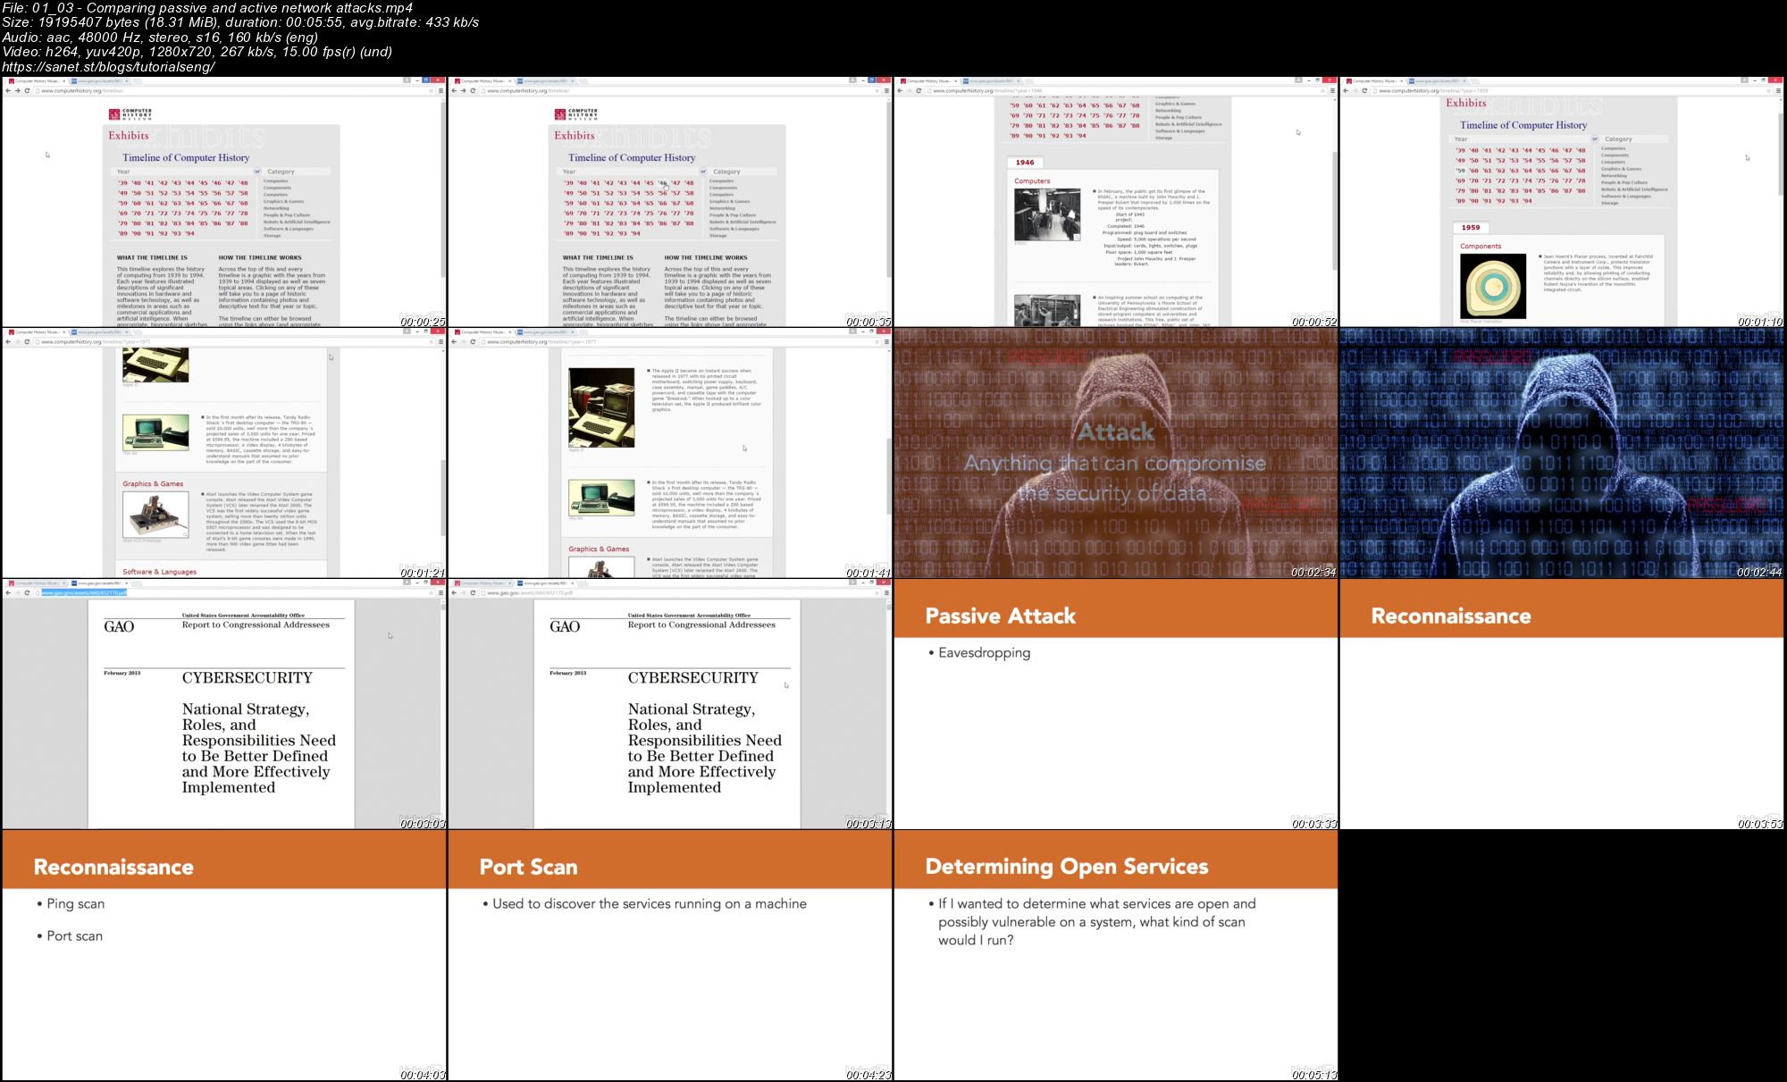Click the planar transistor image in the 00:01:10 frame
This screenshot has height=1082, width=1787.
pyautogui.click(x=1493, y=286)
